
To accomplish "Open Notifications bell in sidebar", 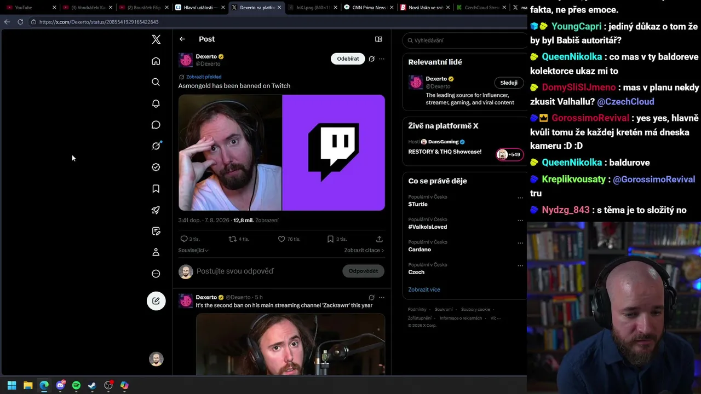I will tap(156, 103).
